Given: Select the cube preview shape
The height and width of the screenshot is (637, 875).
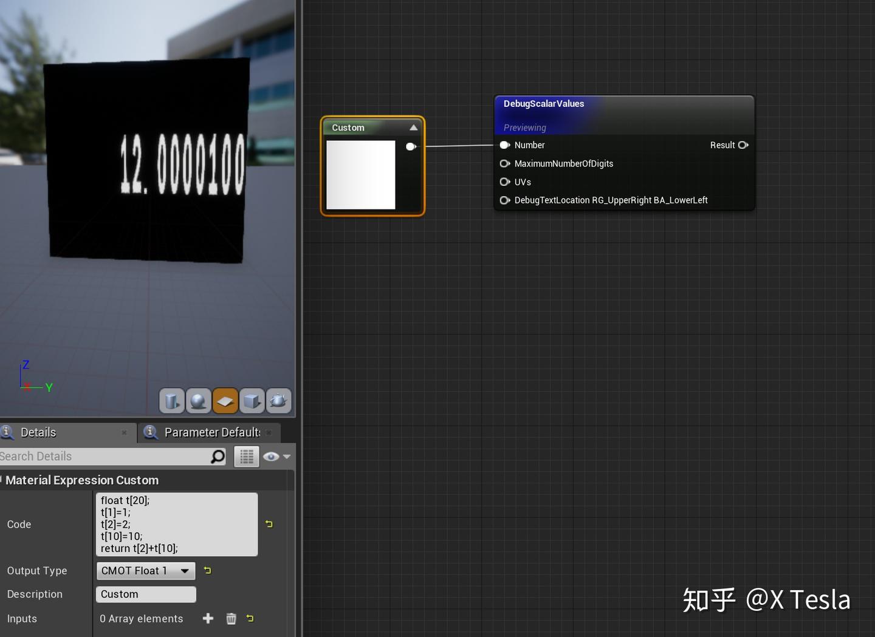Looking at the screenshot, I should [252, 401].
